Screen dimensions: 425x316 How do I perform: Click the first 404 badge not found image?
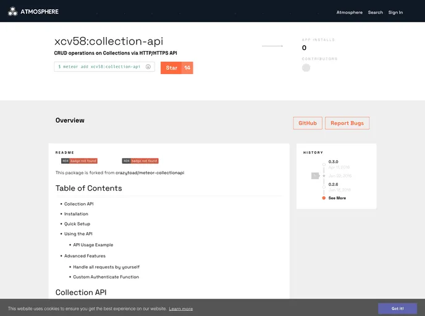(x=79, y=161)
